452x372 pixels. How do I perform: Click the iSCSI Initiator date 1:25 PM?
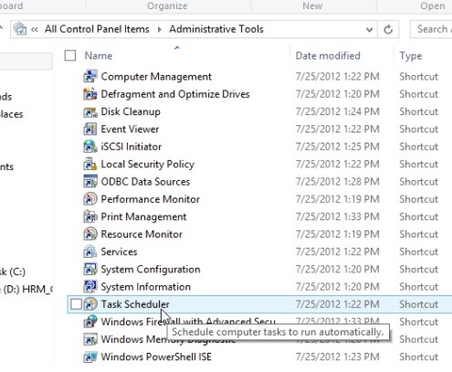tap(338, 147)
